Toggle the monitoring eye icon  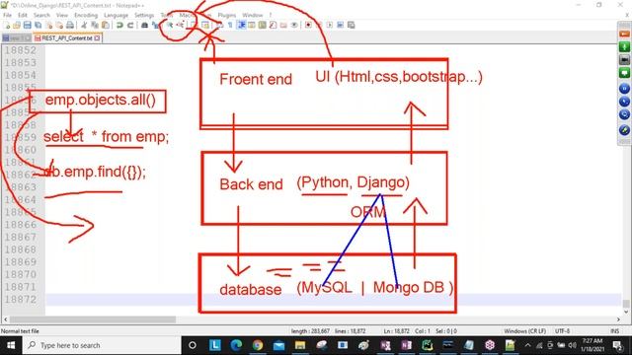294,25
